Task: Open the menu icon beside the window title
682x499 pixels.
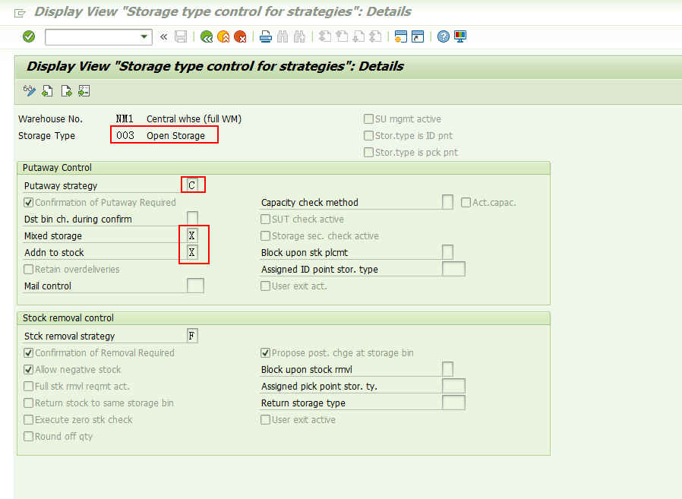Action: pos(20,13)
